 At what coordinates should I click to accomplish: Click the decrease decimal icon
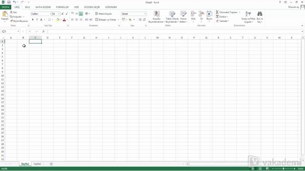pos(144,19)
